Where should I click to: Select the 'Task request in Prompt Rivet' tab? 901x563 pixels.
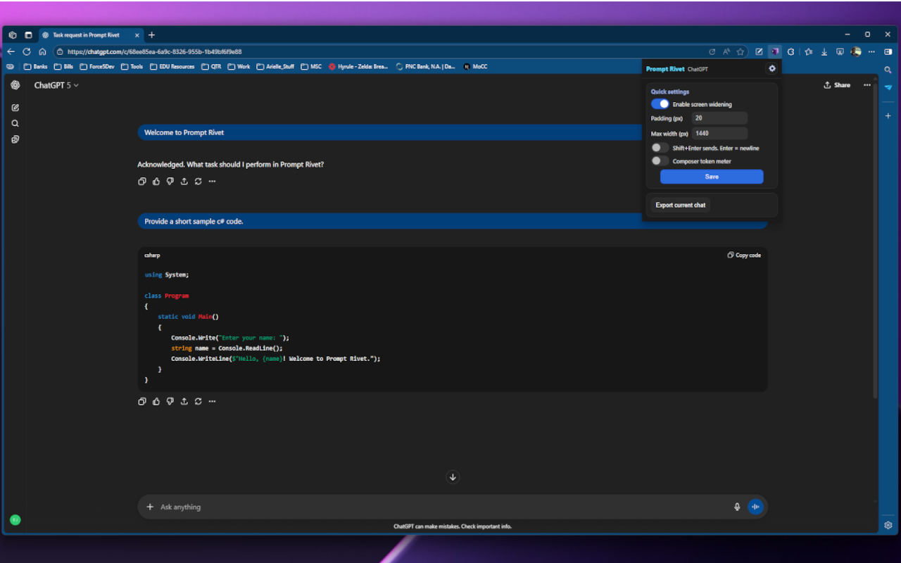click(x=91, y=35)
